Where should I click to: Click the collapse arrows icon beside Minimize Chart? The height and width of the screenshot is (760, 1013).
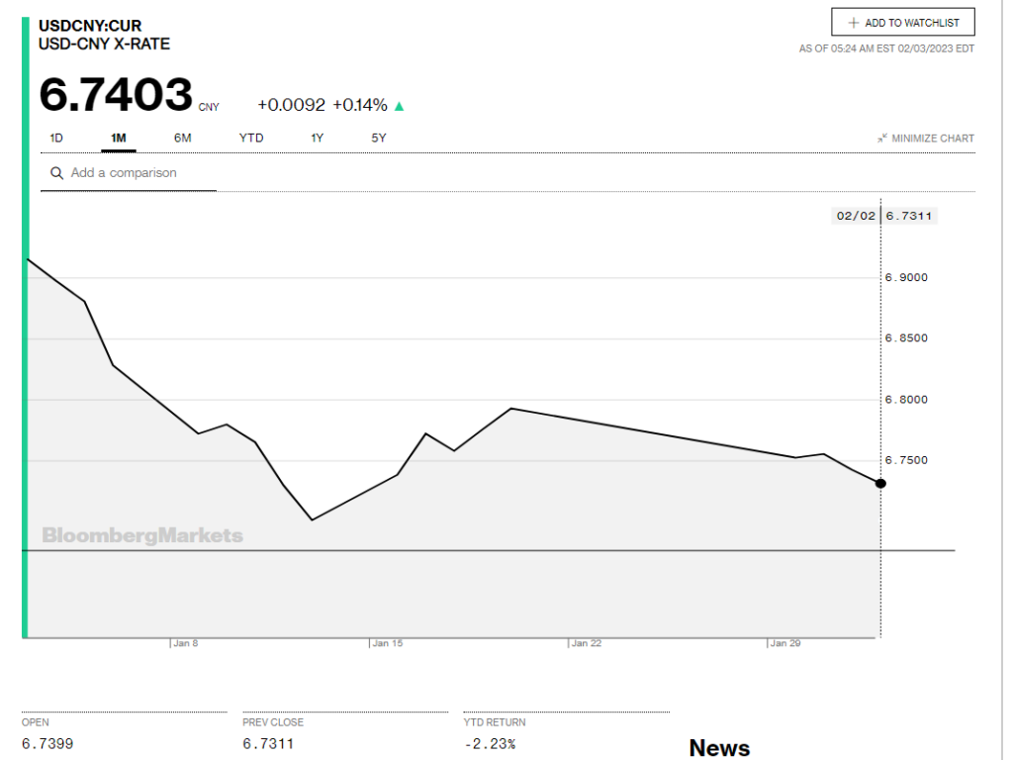point(881,139)
